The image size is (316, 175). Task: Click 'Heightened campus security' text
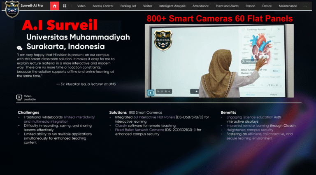pos(250,130)
